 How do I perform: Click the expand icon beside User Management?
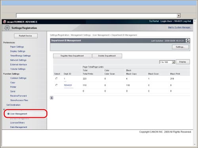click(8, 114)
